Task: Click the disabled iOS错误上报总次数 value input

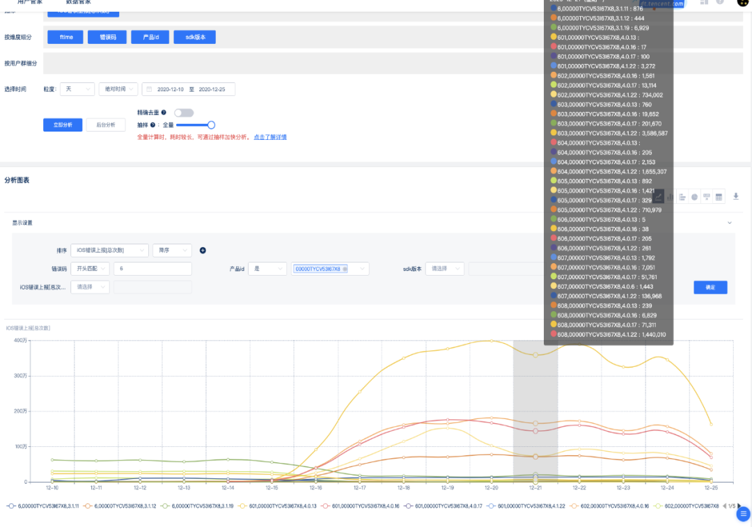Action: coord(153,287)
